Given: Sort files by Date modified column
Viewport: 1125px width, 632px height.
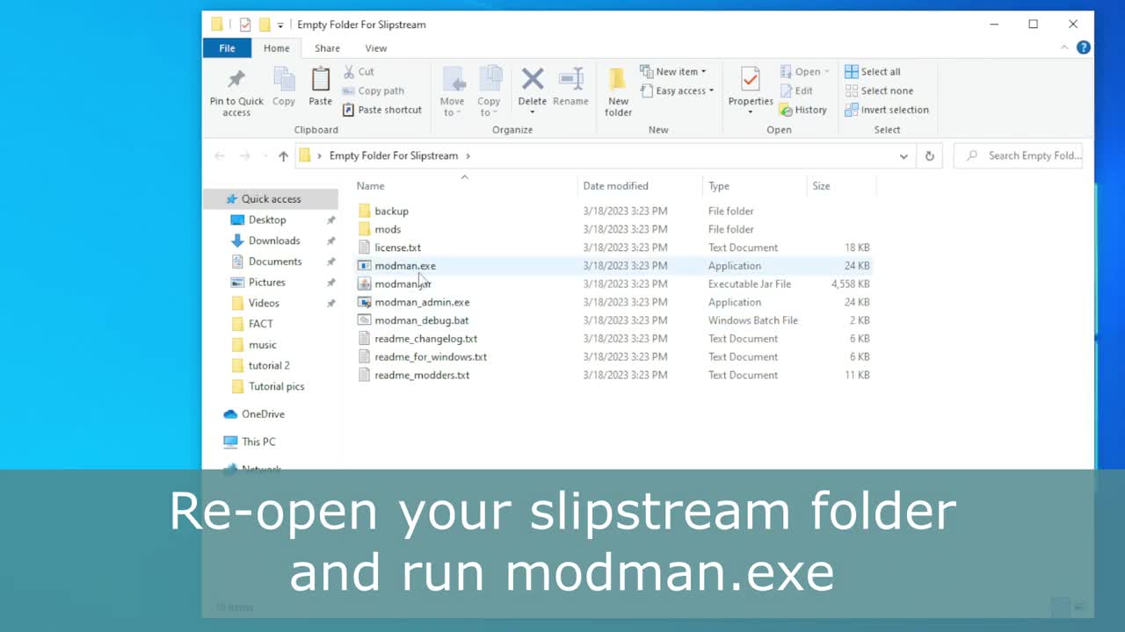Looking at the screenshot, I should pos(615,186).
